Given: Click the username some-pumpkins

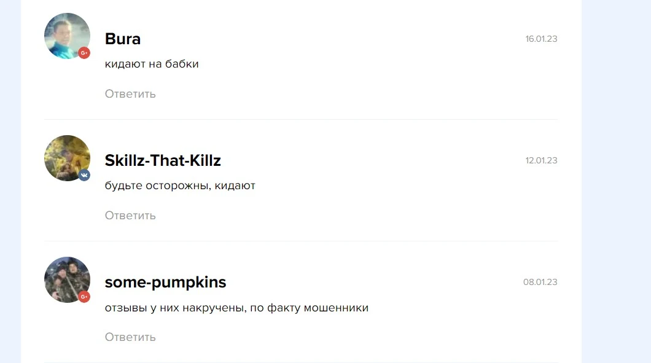Looking at the screenshot, I should coord(165,283).
